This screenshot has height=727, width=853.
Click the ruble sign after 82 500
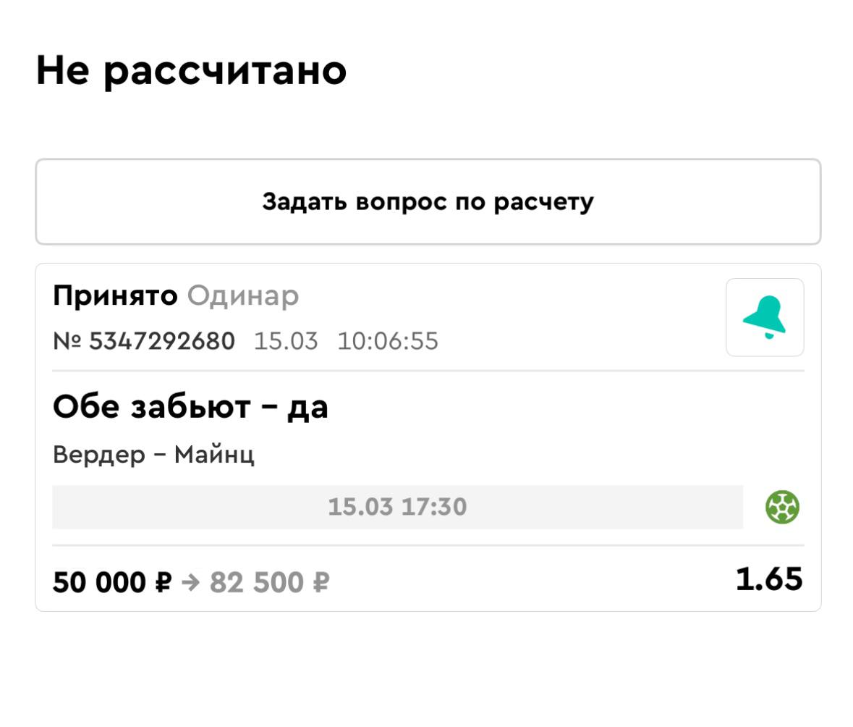click(320, 582)
